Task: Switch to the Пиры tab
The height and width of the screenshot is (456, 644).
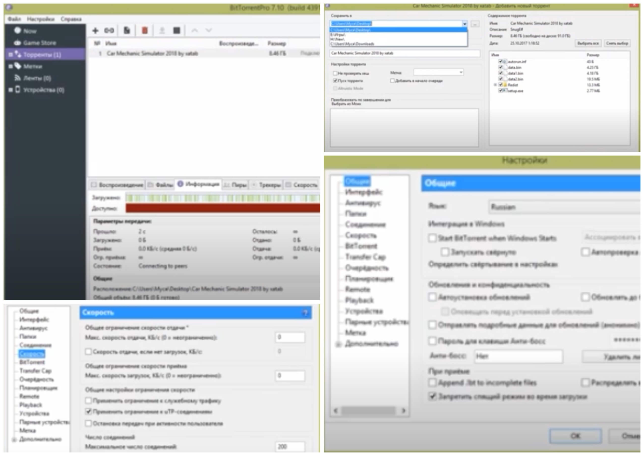Action: [x=236, y=185]
